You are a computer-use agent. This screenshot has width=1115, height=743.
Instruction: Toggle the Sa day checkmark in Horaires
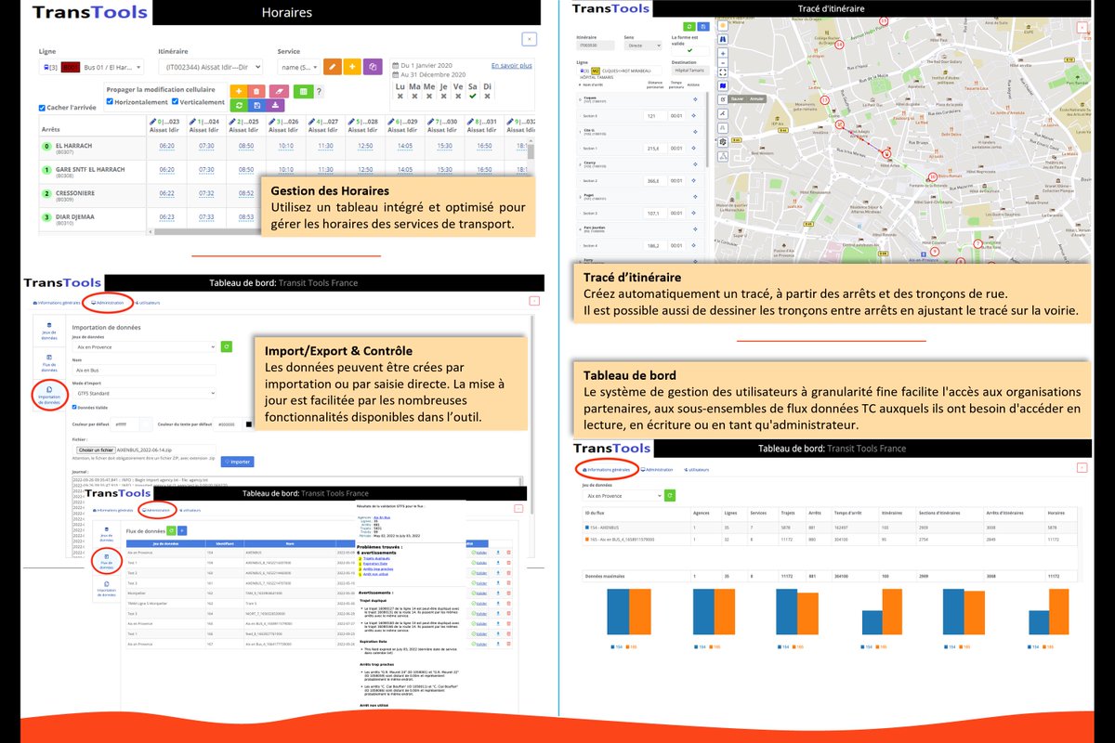point(474,96)
